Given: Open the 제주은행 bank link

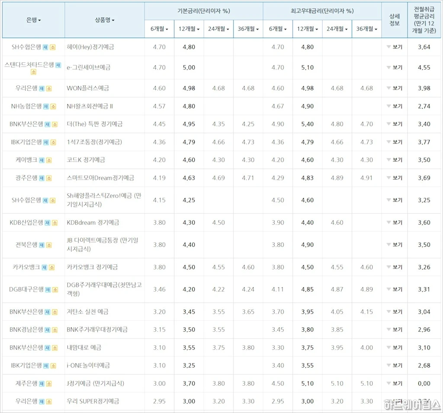Looking at the screenshot, I should tap(26, 383).
